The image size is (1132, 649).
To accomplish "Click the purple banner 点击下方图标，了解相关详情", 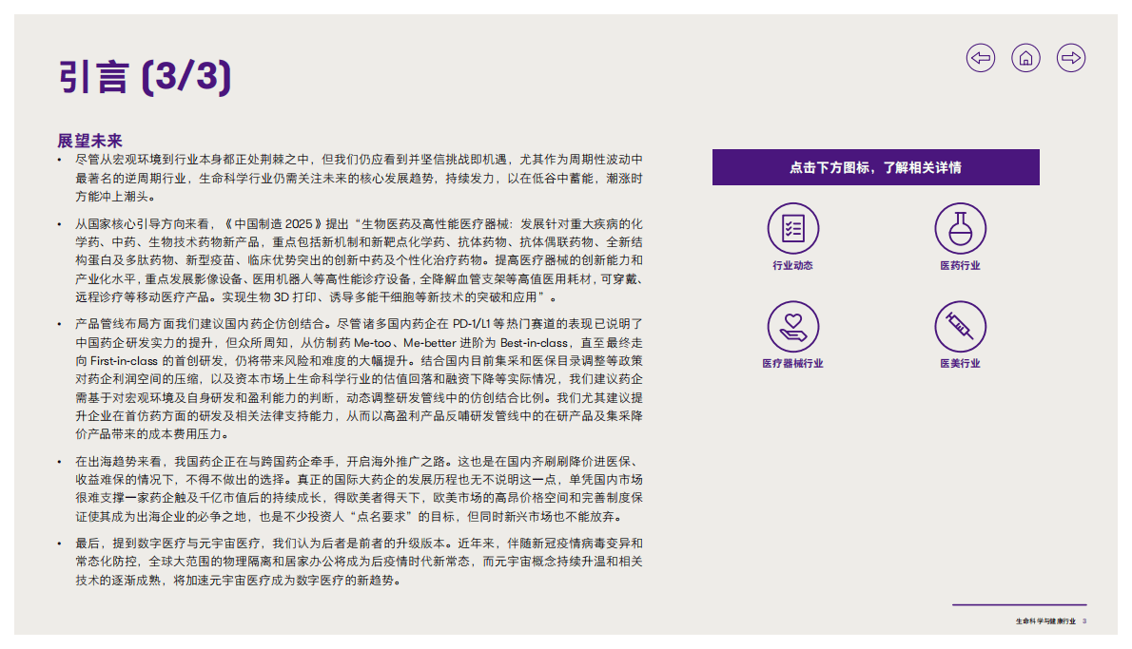I will 875,167.
